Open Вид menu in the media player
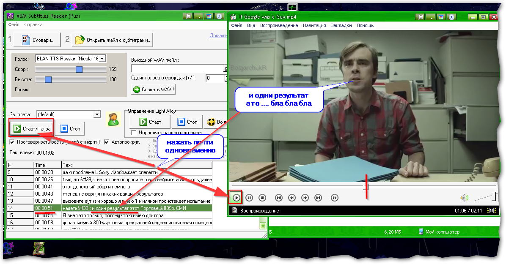The height and width of the screenshot is (264, 506). tap(251, 25)
